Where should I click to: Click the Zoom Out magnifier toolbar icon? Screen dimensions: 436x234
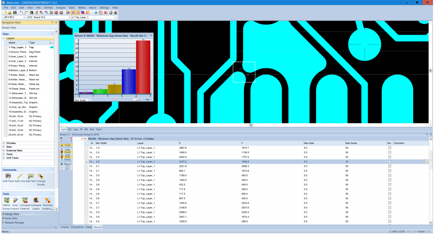(x=46, y=12)
